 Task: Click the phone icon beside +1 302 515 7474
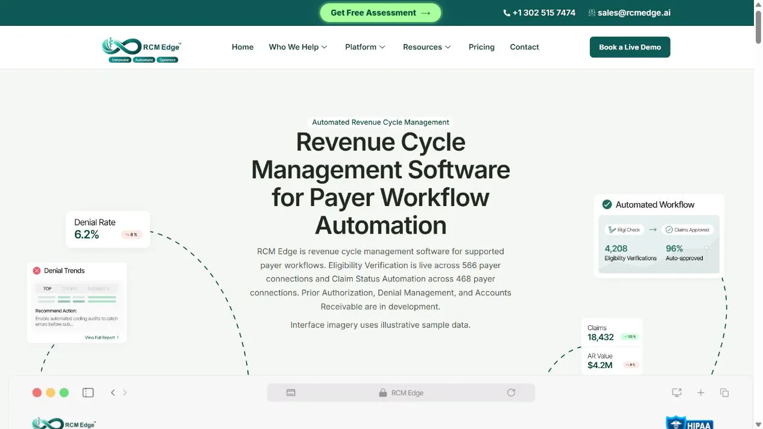tap(507, 13)
